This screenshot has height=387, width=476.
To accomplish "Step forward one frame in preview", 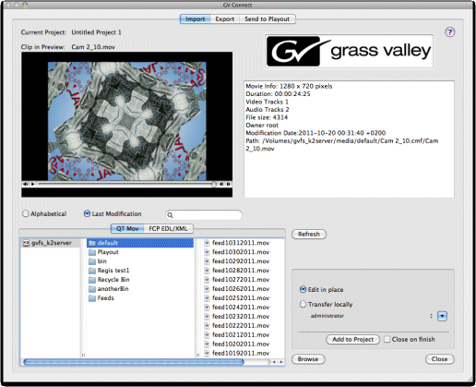I will point(229,184).
